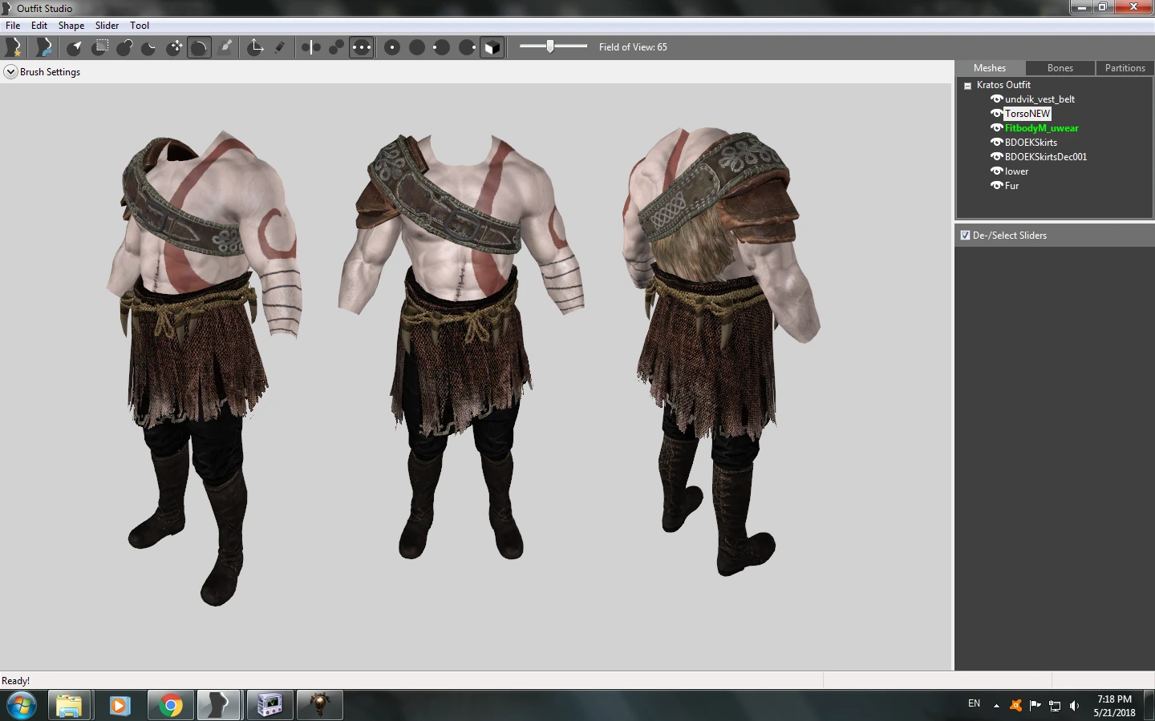Select the Deflate brush tool
The image size is (1155, 721).
point(149,47)
